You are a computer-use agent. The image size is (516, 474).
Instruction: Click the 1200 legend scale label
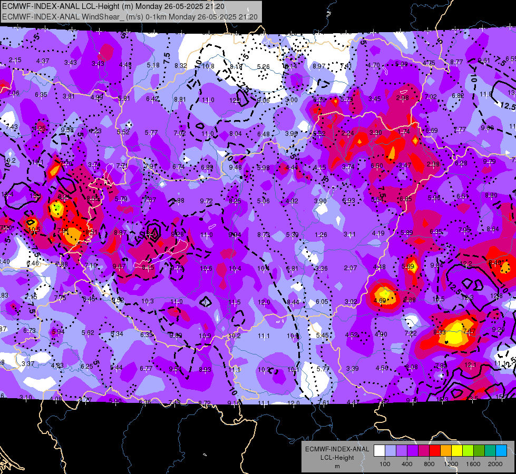[x=451, y=464]
